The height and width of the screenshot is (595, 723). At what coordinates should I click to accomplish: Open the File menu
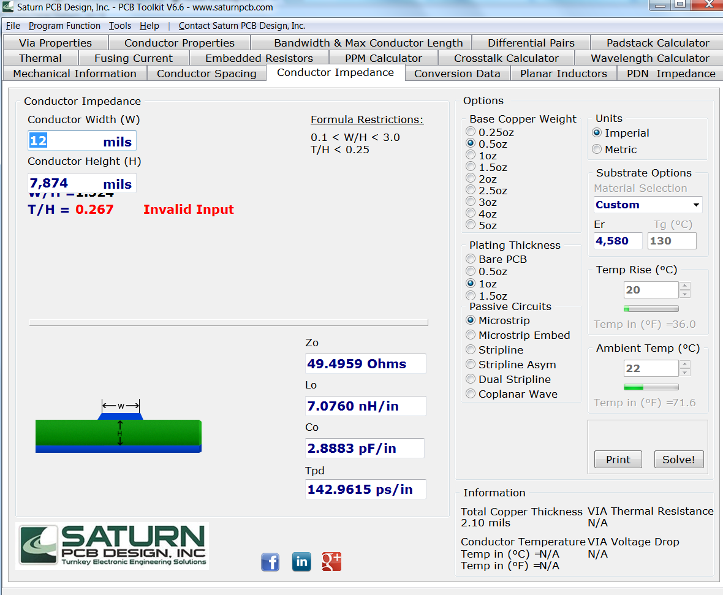13,26
